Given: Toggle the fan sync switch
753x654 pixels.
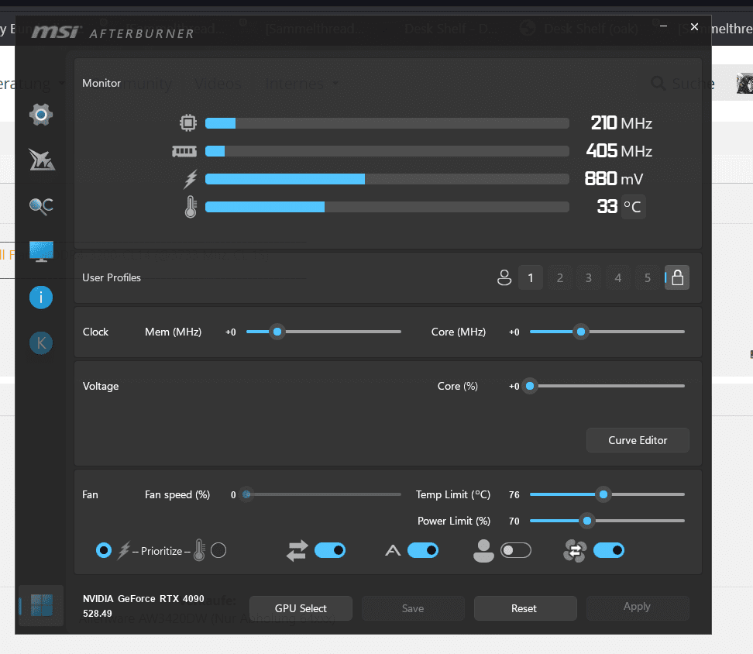Looking at the screenshot, I should (x=609, y=550).
